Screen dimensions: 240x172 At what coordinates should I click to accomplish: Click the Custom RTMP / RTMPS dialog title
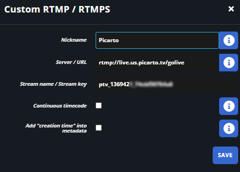tap(57, 9)
